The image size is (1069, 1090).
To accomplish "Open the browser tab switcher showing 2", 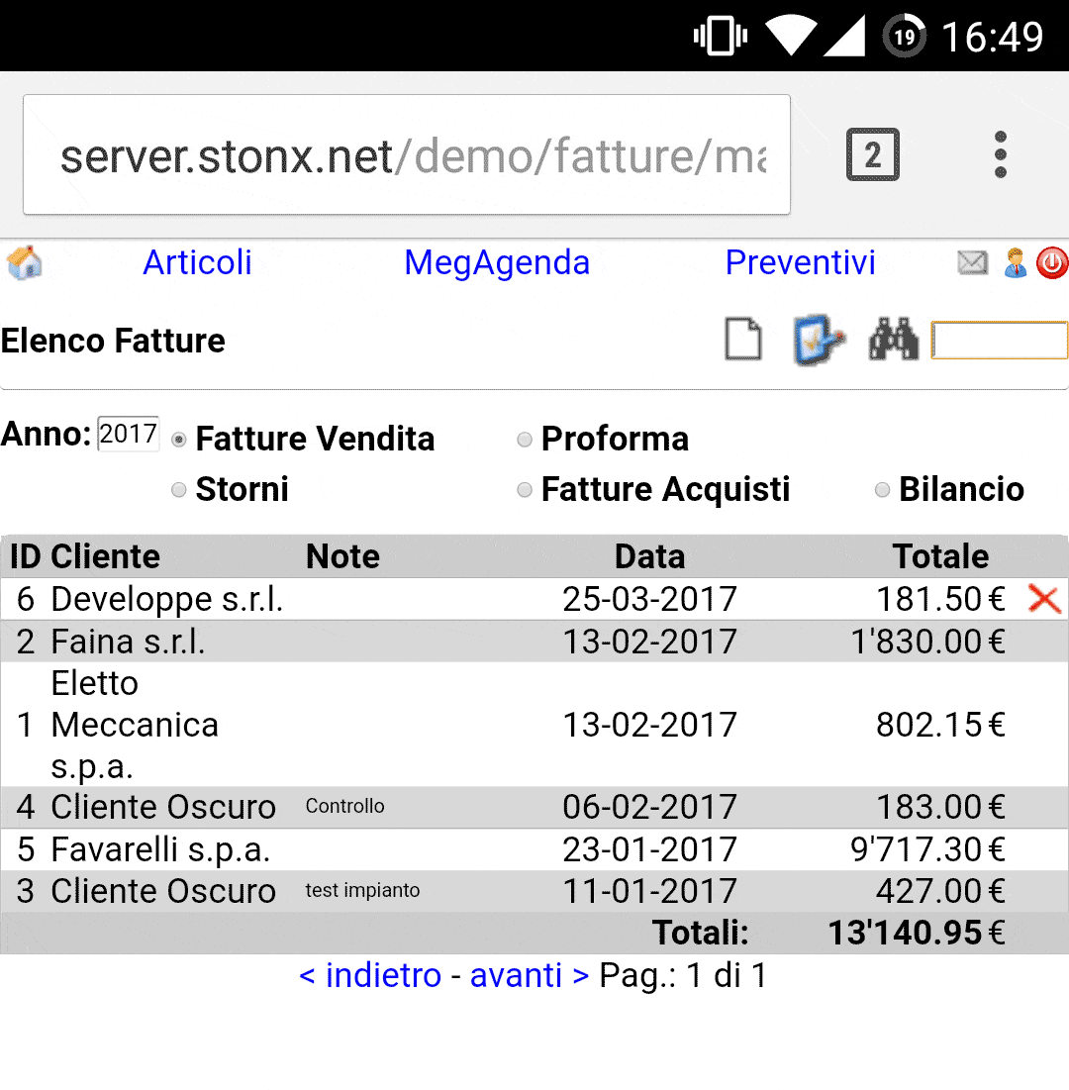I will pyautogui.click(x=872, y=154).
